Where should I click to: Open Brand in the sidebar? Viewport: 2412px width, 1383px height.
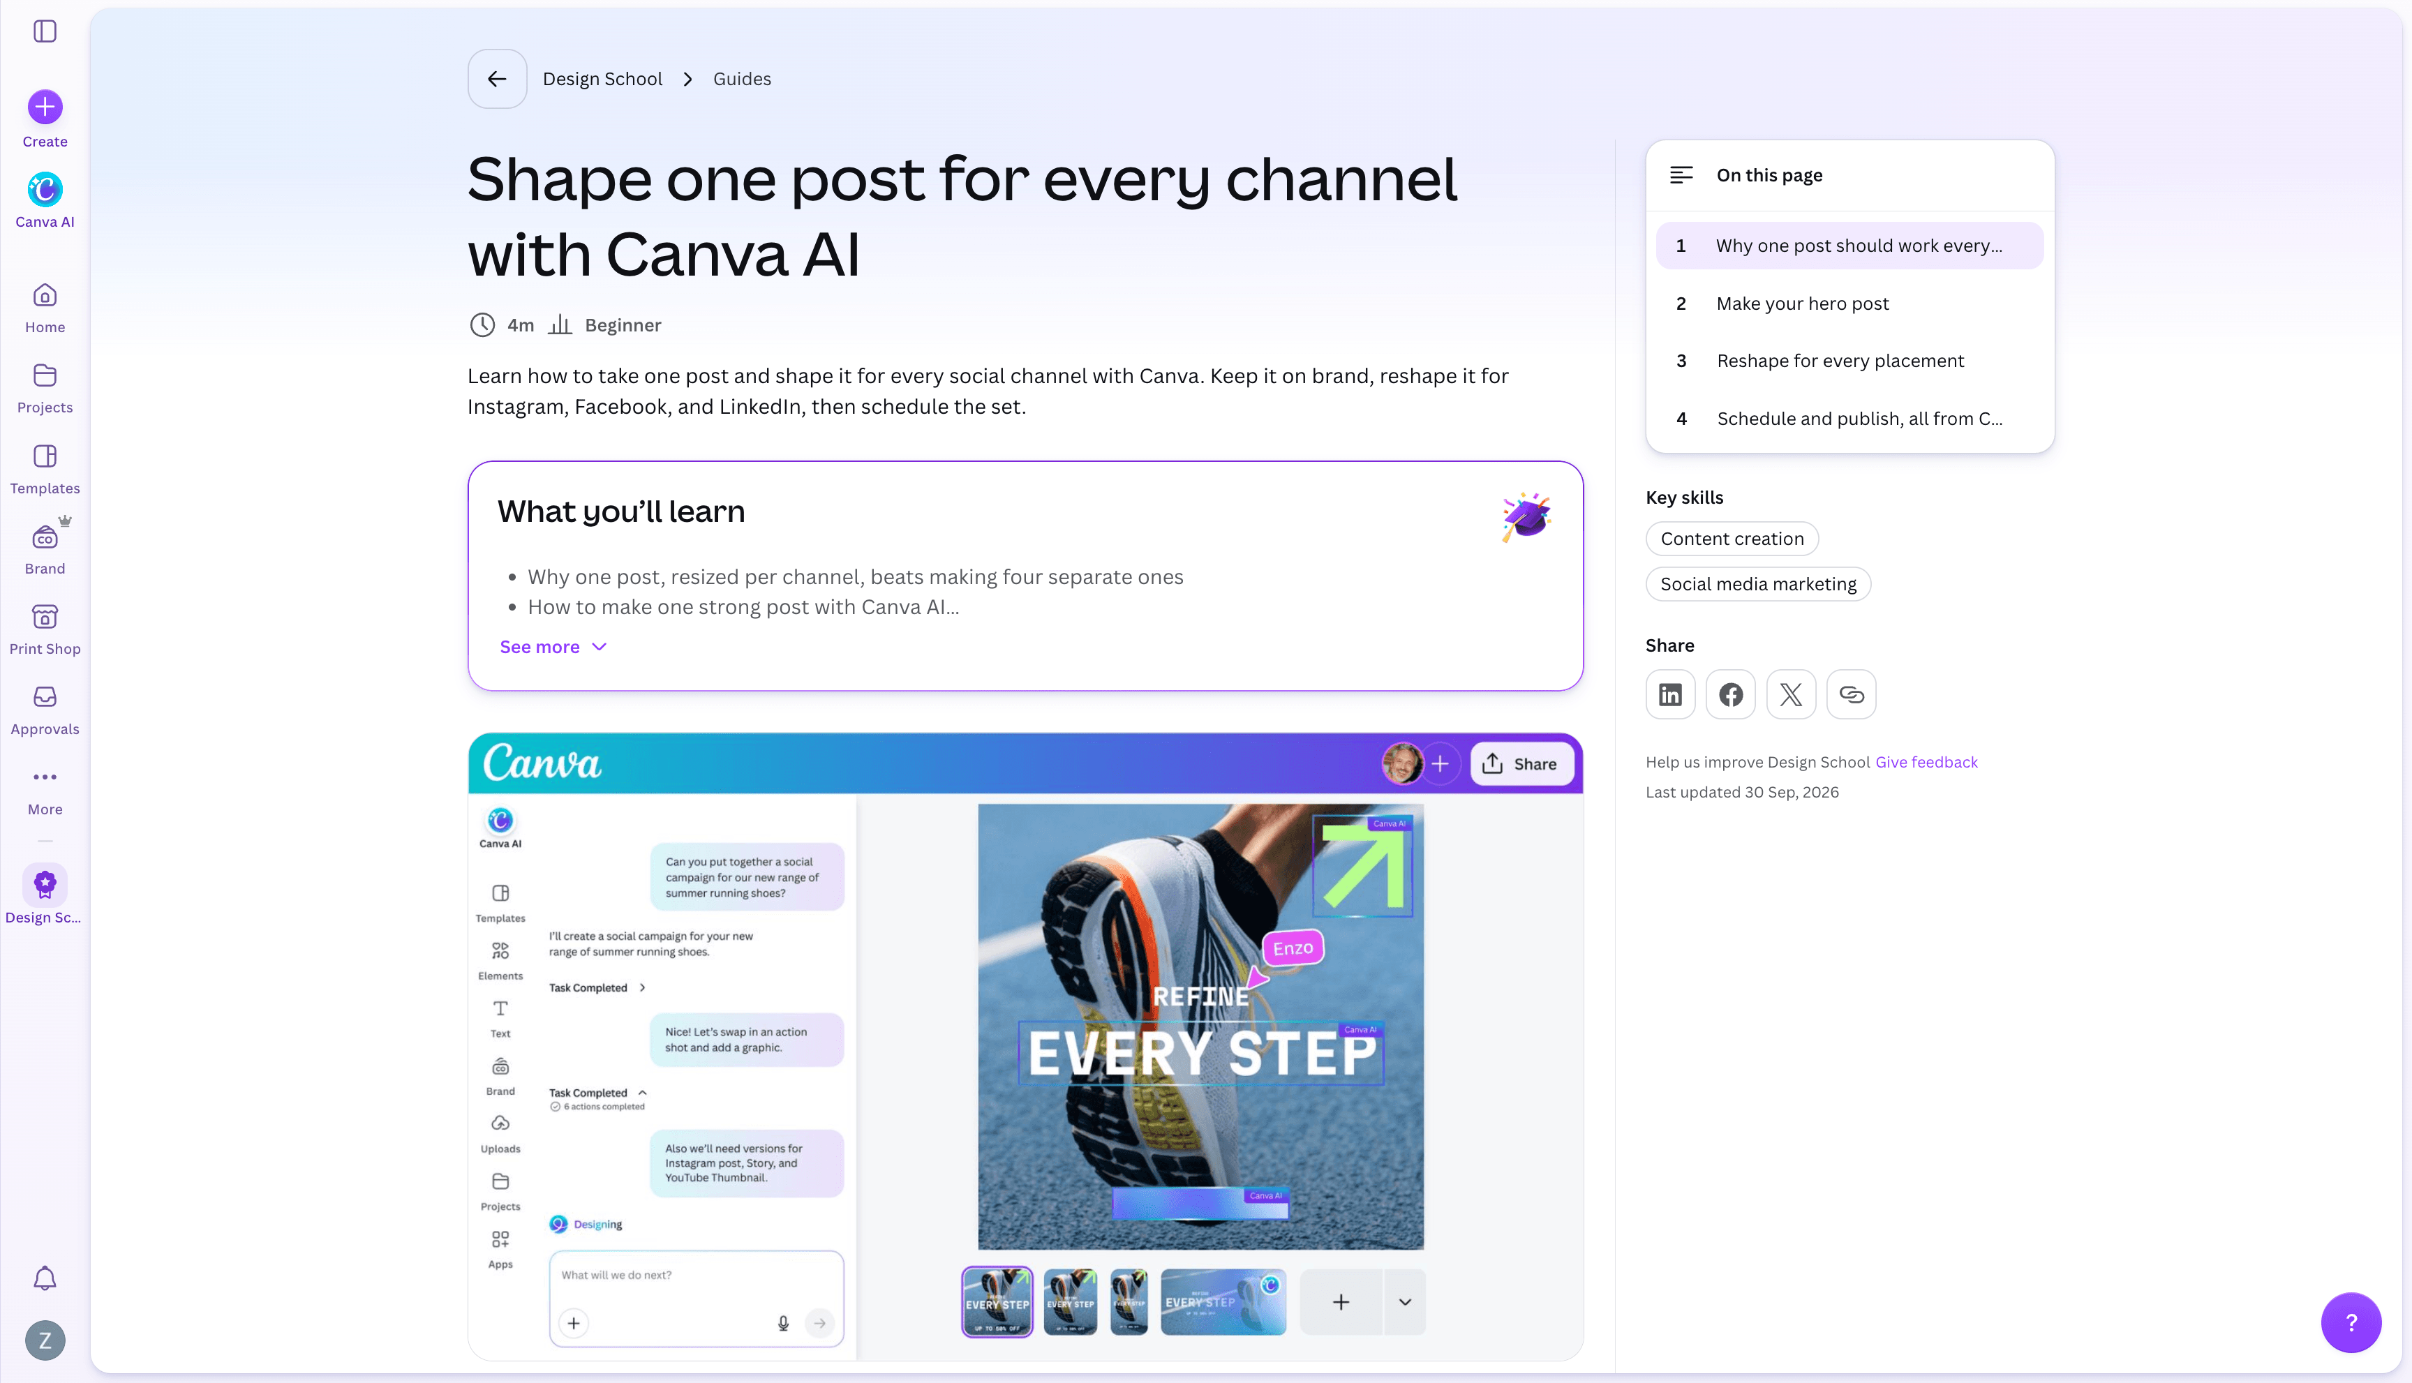click(45, 549)
